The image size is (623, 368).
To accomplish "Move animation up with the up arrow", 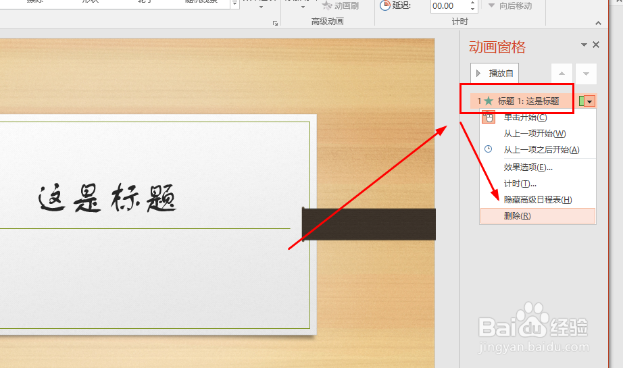I will (562, 74).
